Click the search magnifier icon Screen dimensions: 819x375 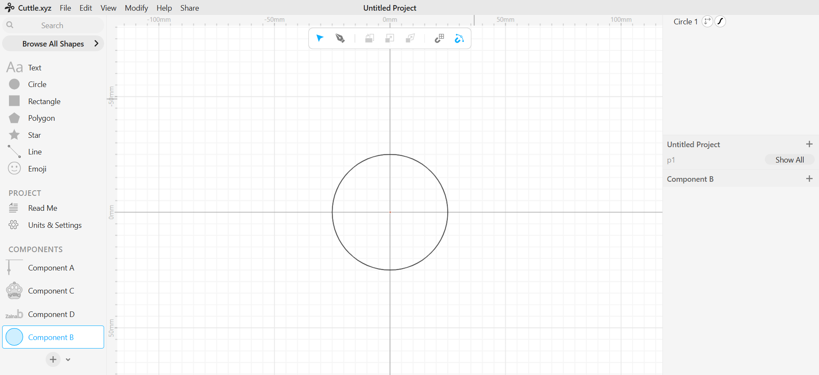click(x=10, y=25)
